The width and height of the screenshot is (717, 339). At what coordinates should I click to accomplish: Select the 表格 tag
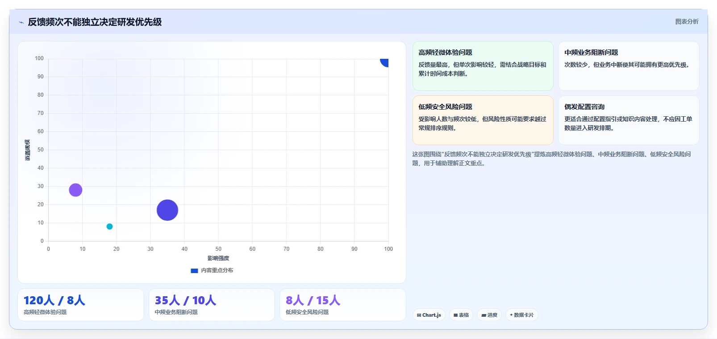click(461, 315)
